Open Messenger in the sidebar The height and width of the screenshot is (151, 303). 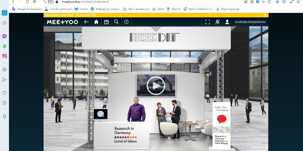(x=5, y=36)
